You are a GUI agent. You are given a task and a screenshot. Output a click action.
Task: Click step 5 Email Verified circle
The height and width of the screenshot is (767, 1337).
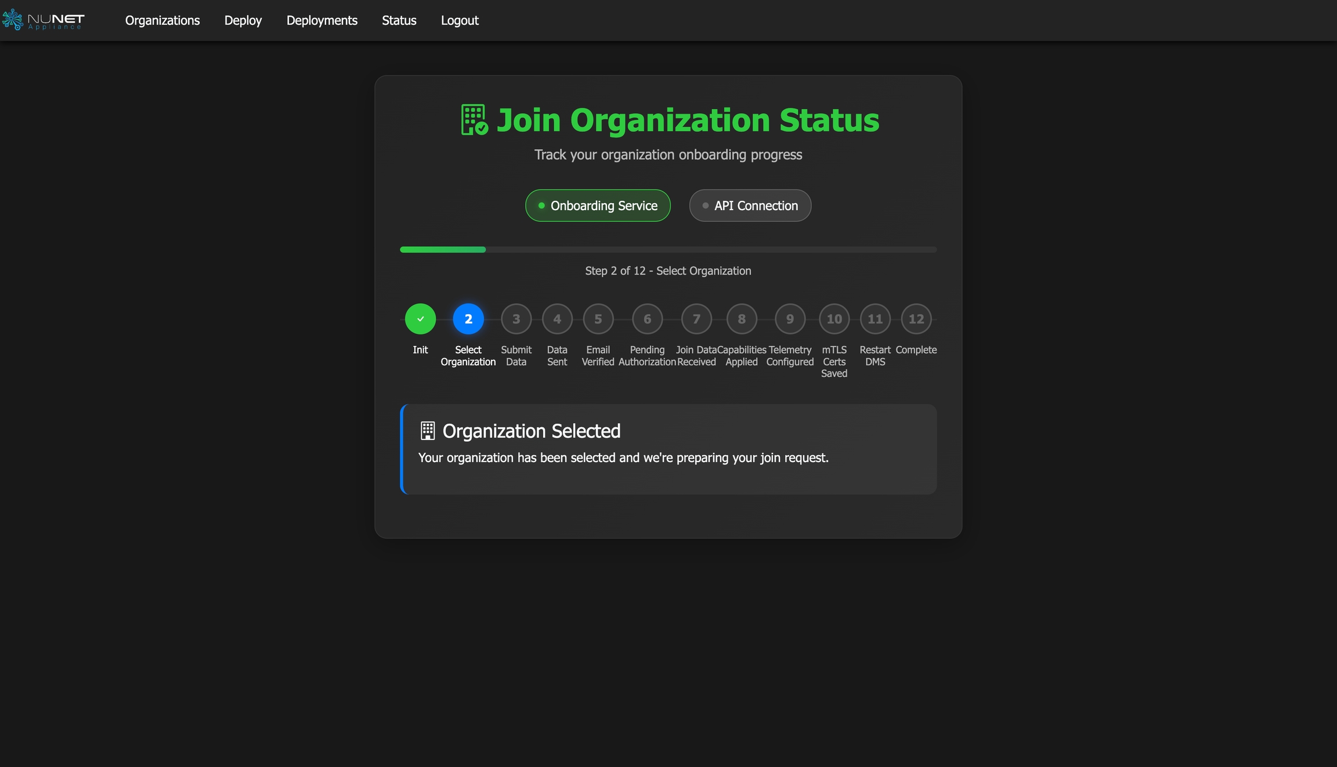coord(598,319)
